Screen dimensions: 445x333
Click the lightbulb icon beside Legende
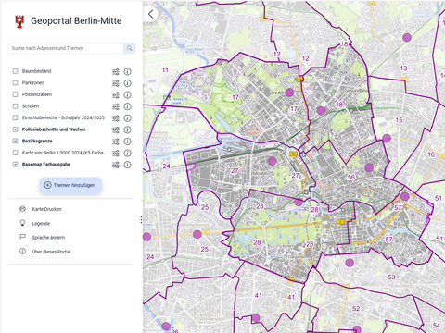click(x=22, y=223)
